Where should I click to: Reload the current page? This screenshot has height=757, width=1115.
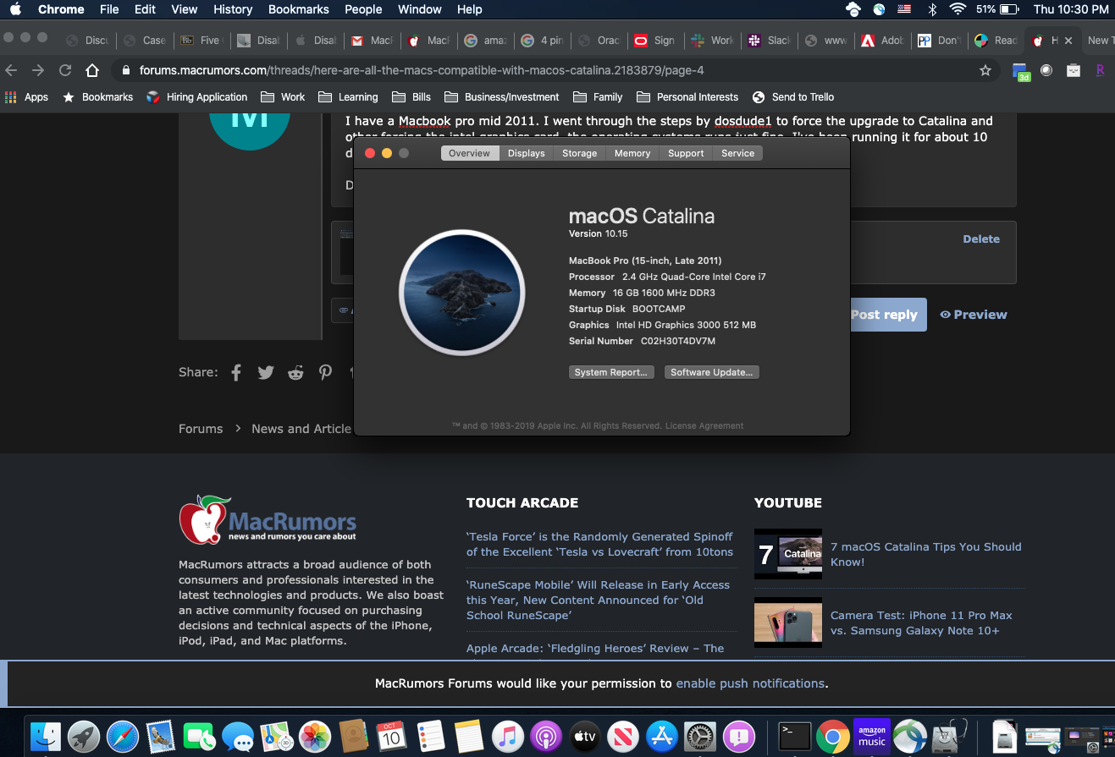click(x=64, y=70)
